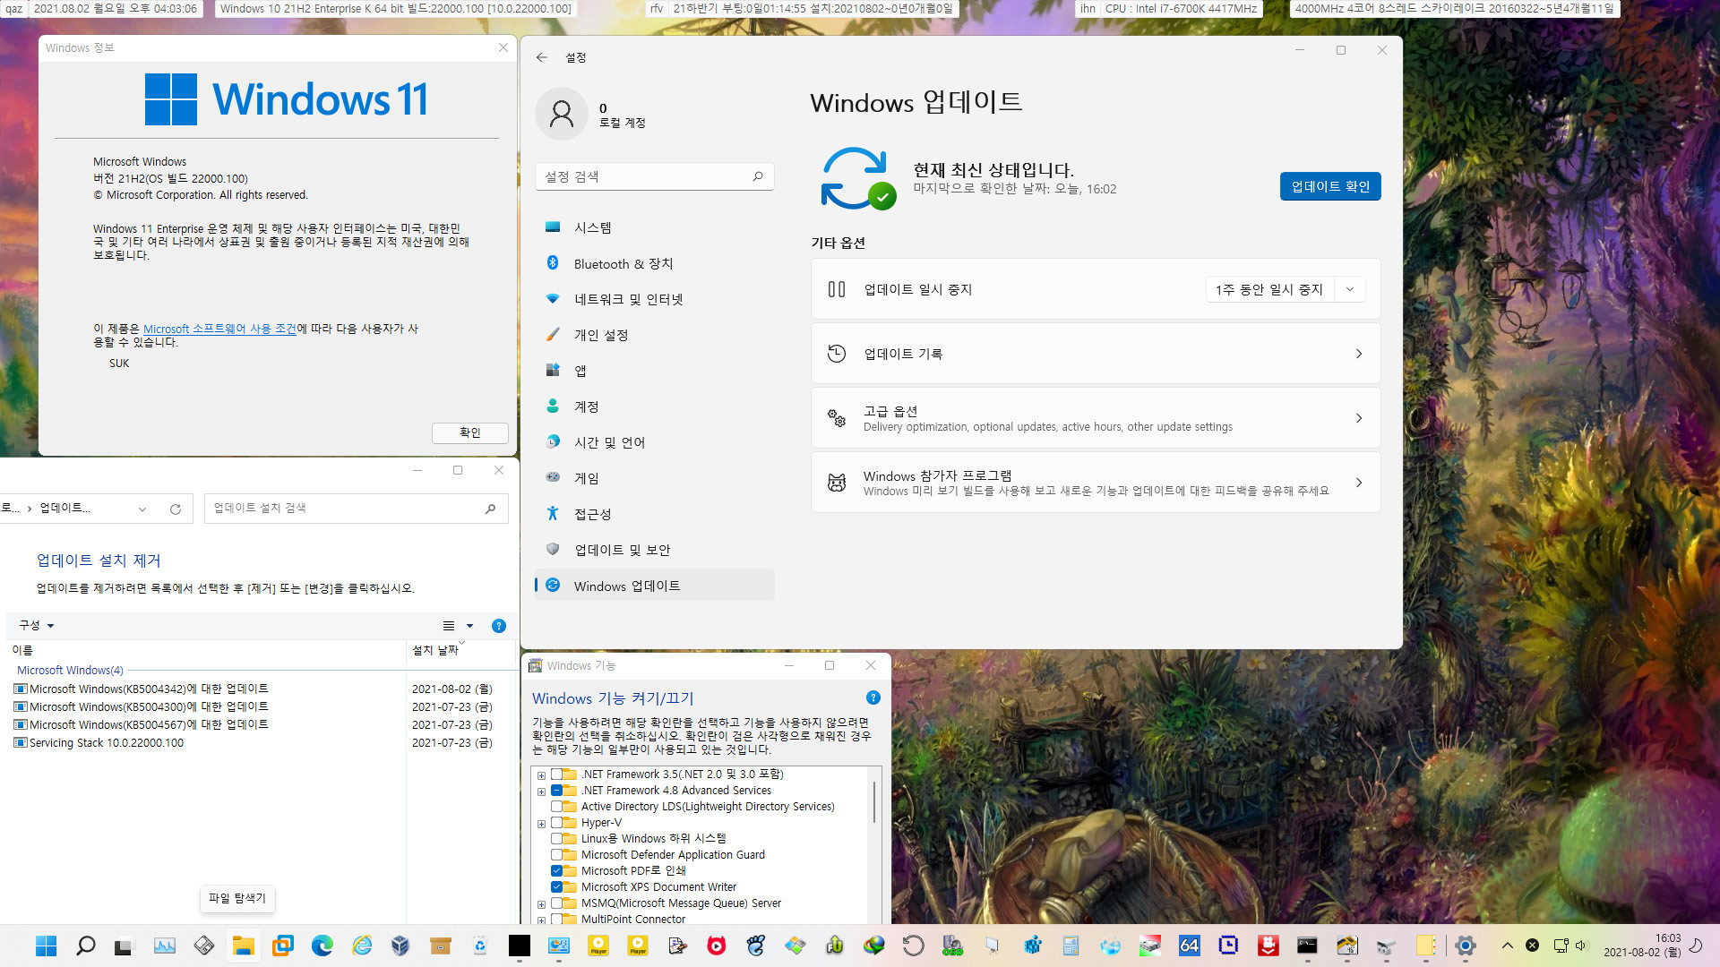The image size is (1720, 967).
Task: Show hidden tray icons chevron
Action: coord(1508,946)
